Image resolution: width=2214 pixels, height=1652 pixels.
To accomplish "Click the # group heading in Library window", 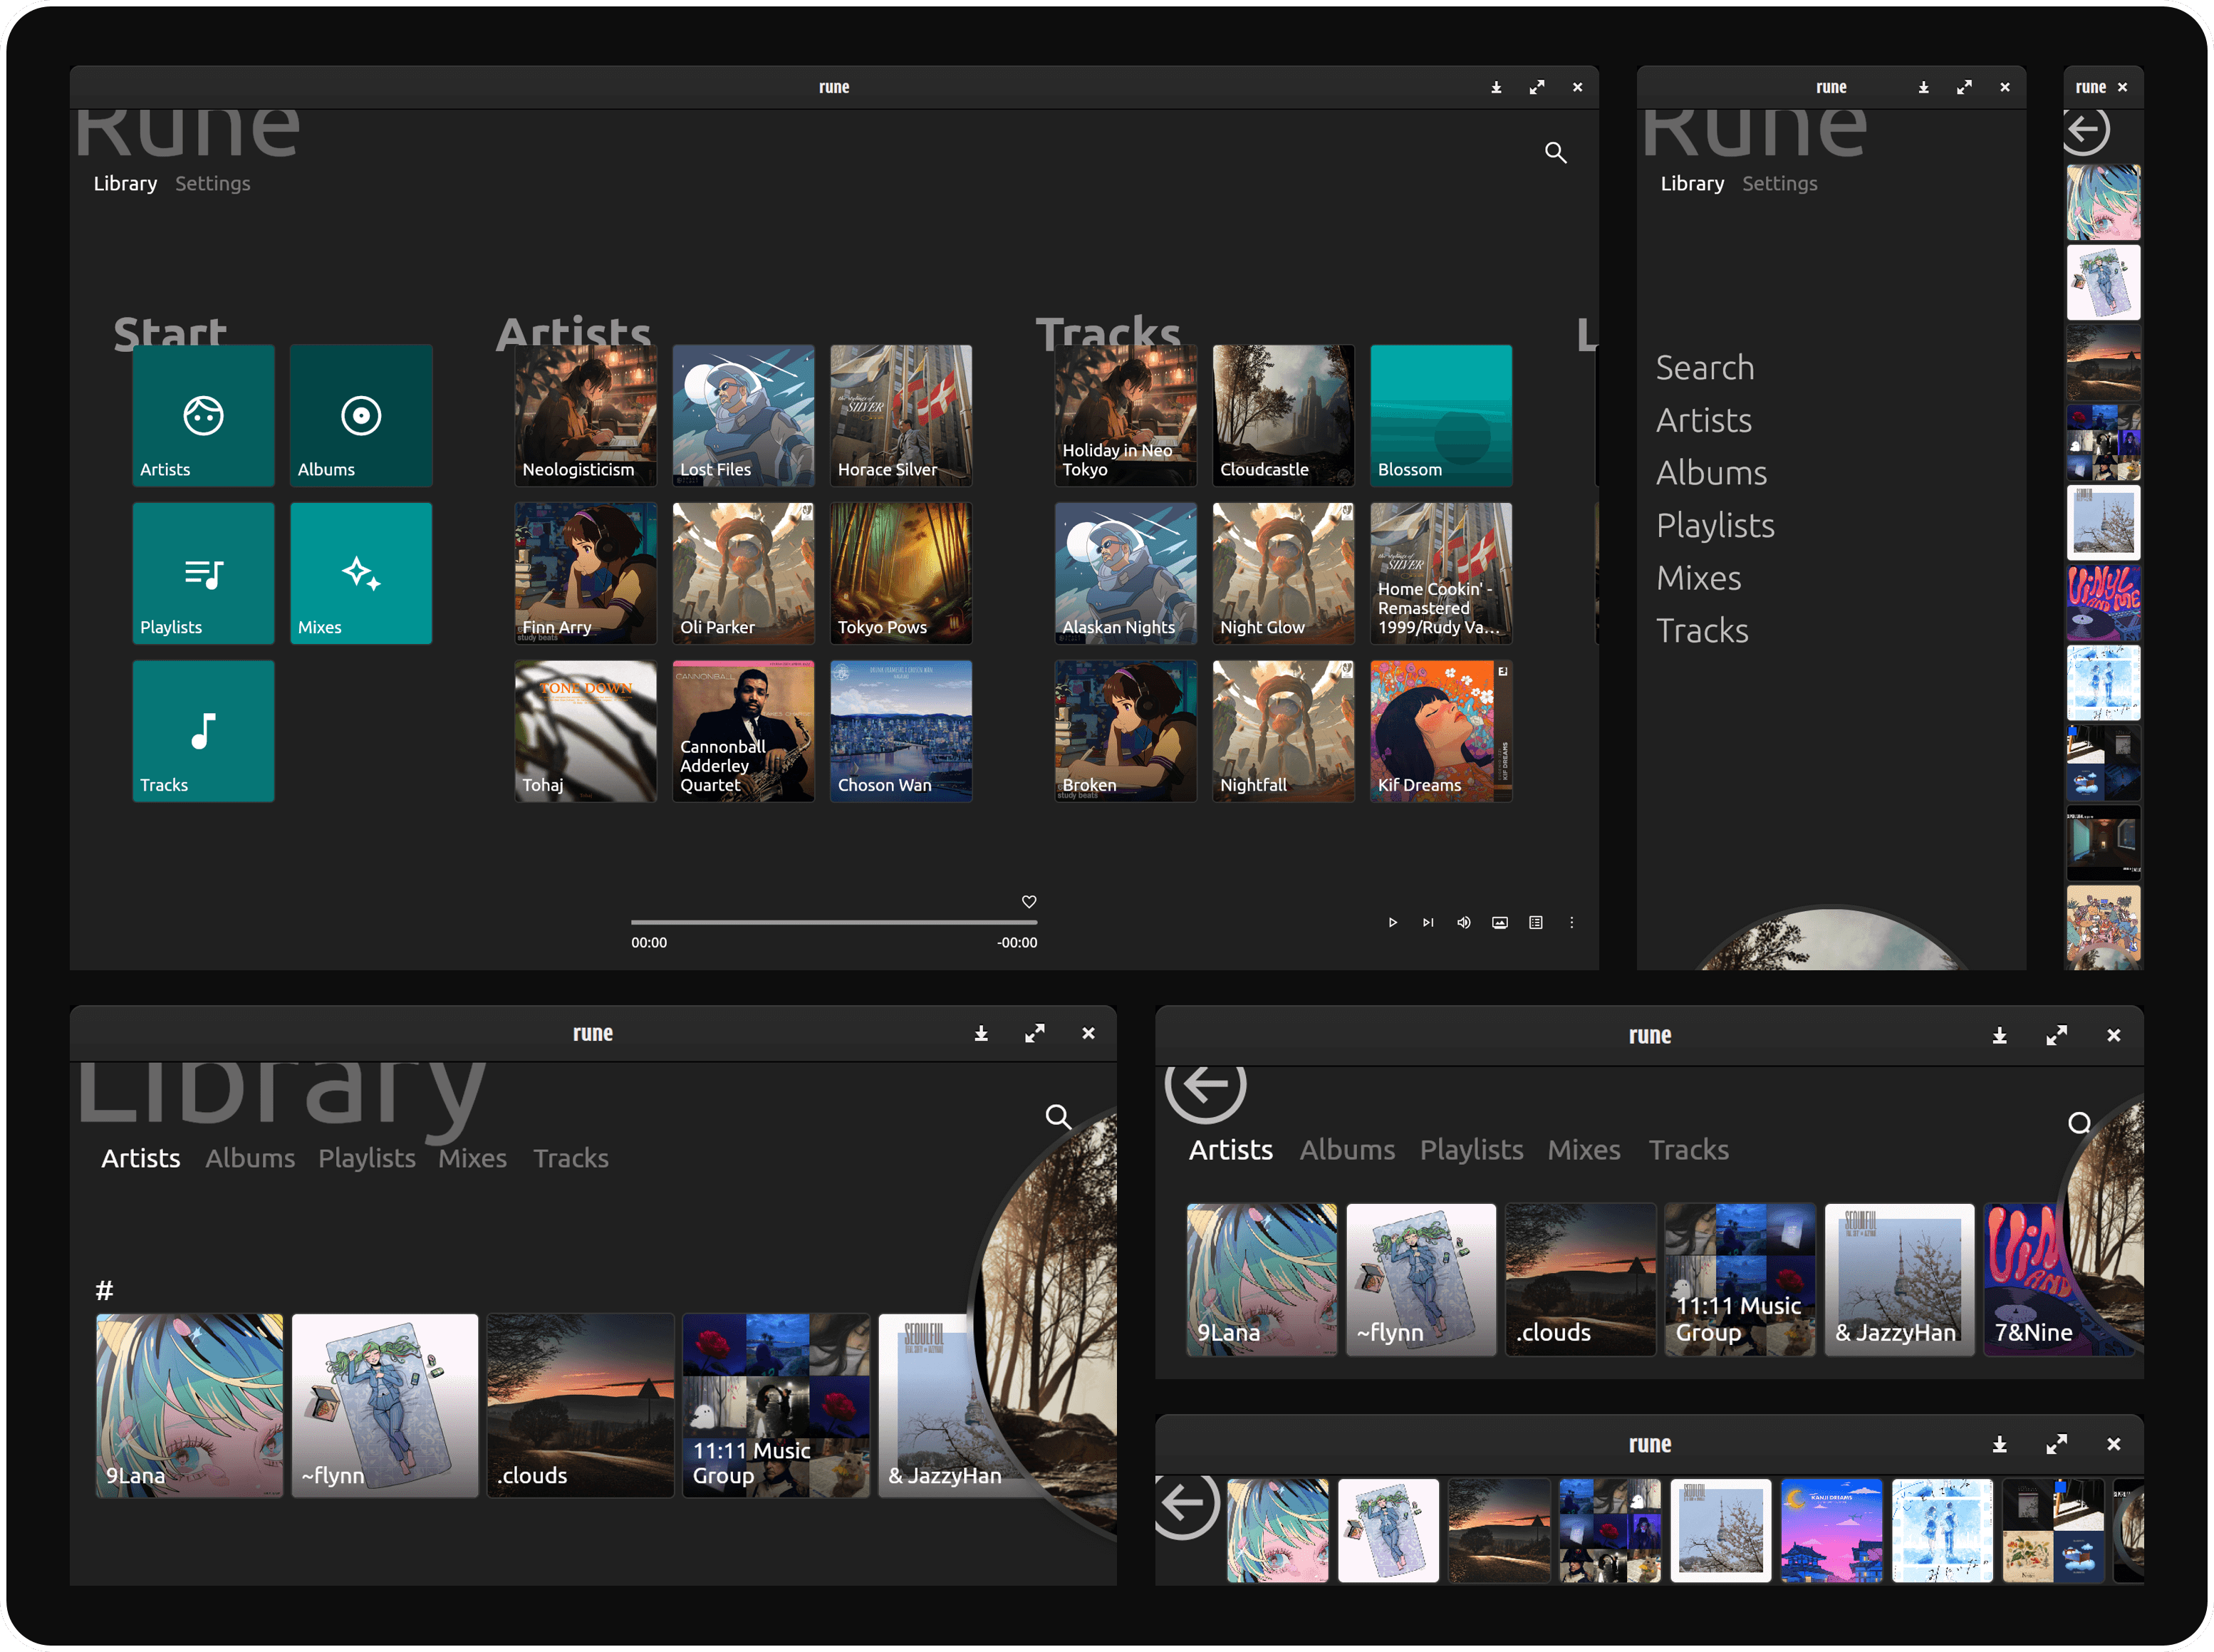I will pyautogui.click(x=104, y=1291).
